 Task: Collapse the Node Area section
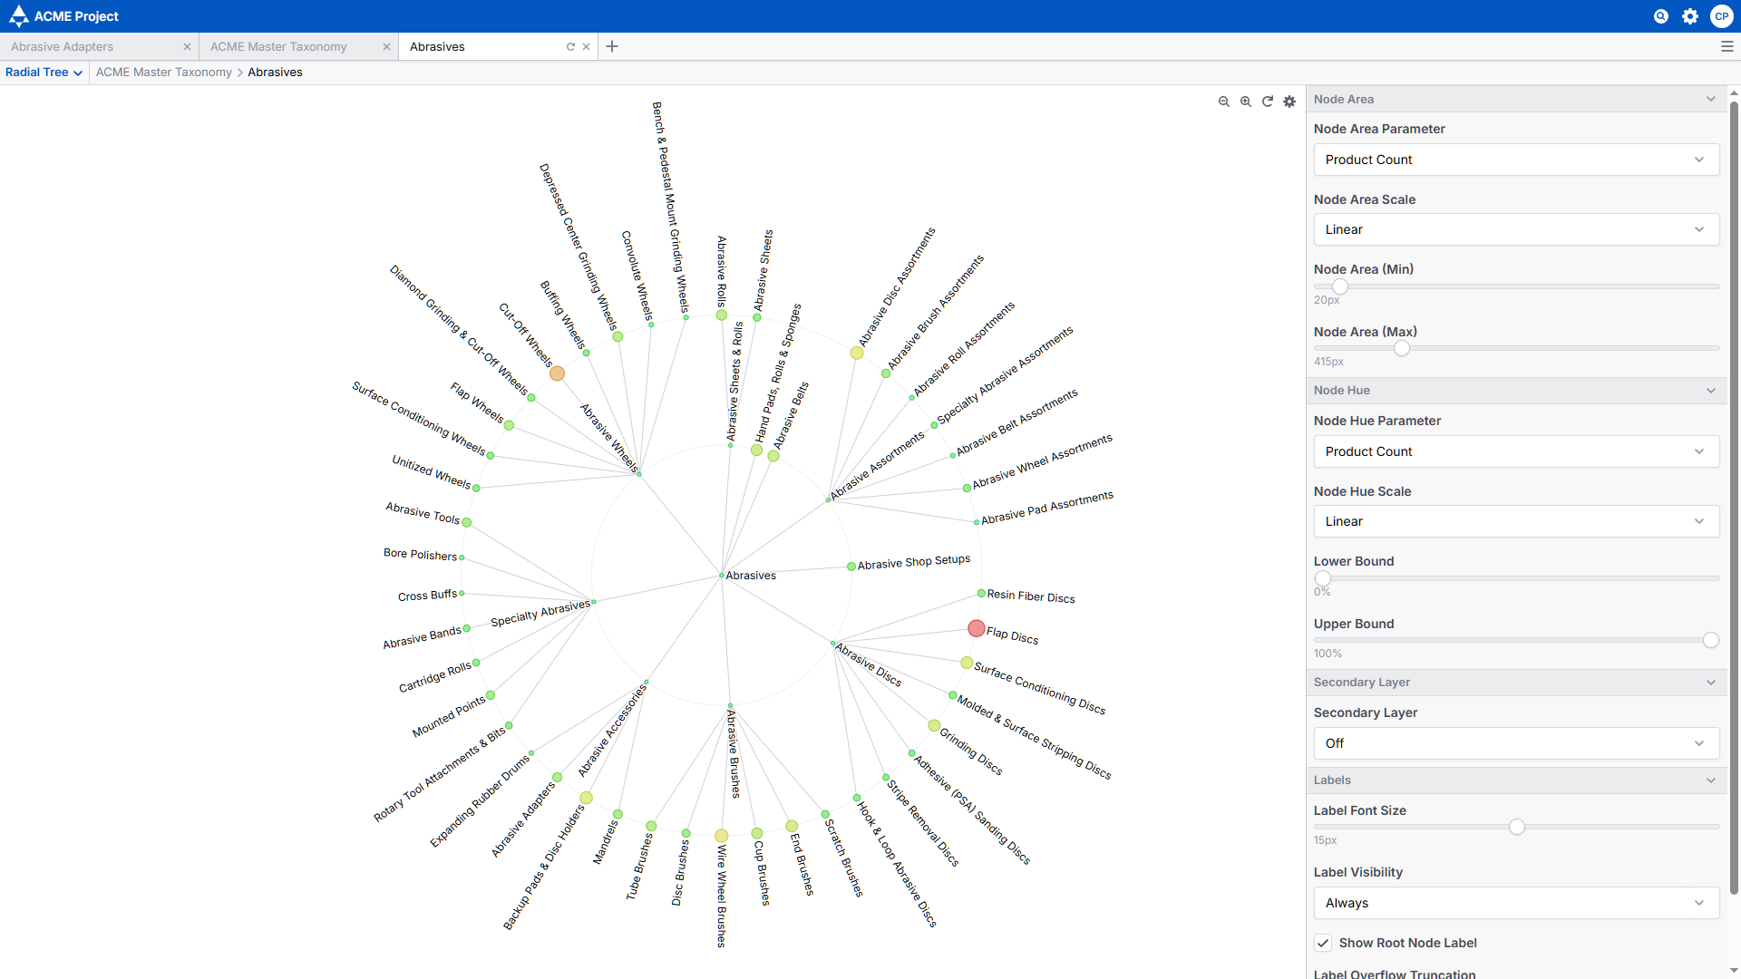[x=1515, y=99]
